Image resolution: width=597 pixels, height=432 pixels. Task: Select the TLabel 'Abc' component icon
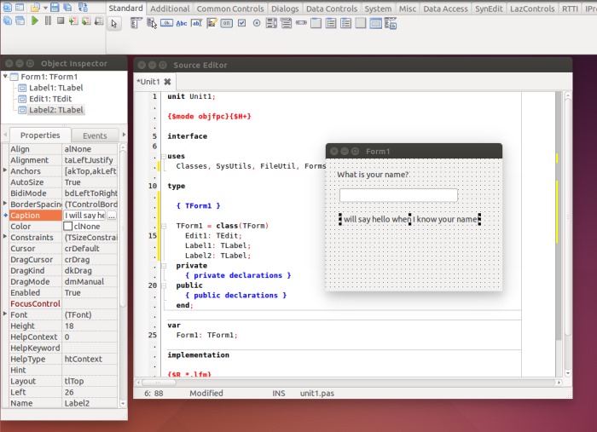coord(181,23)
